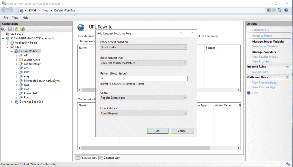Screen dimensions: 293x167
Task: Expand the Exchange Back End site
Action: tap(12, 102)
